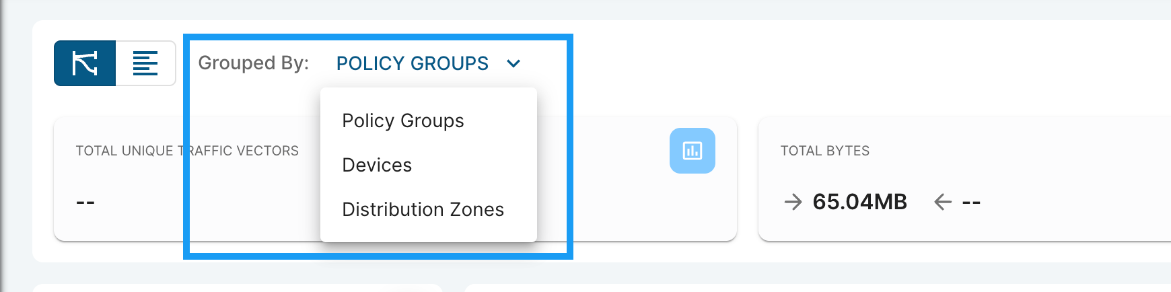Click the blue chart icon button

[x=692, y=151]
